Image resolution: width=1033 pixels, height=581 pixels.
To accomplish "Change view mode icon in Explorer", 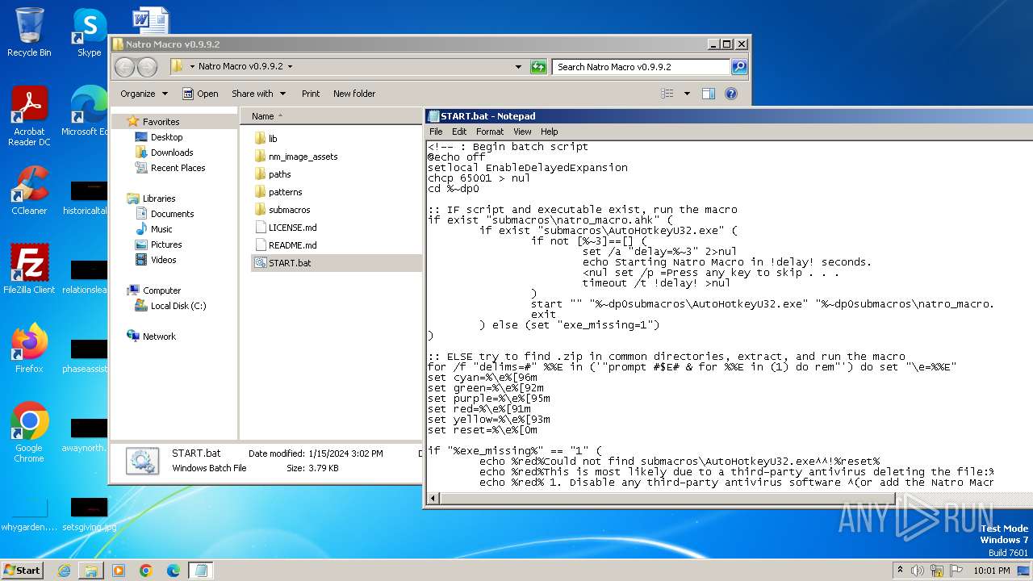I will coord(667,94).
